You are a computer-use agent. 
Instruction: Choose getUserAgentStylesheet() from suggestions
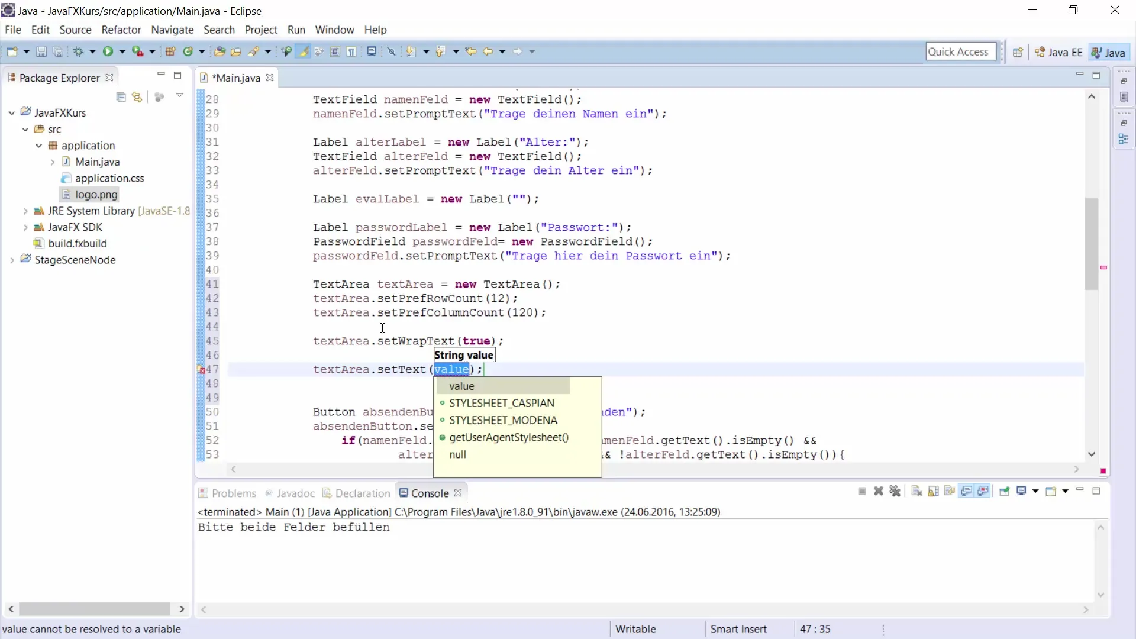click(x=509, y=437)
